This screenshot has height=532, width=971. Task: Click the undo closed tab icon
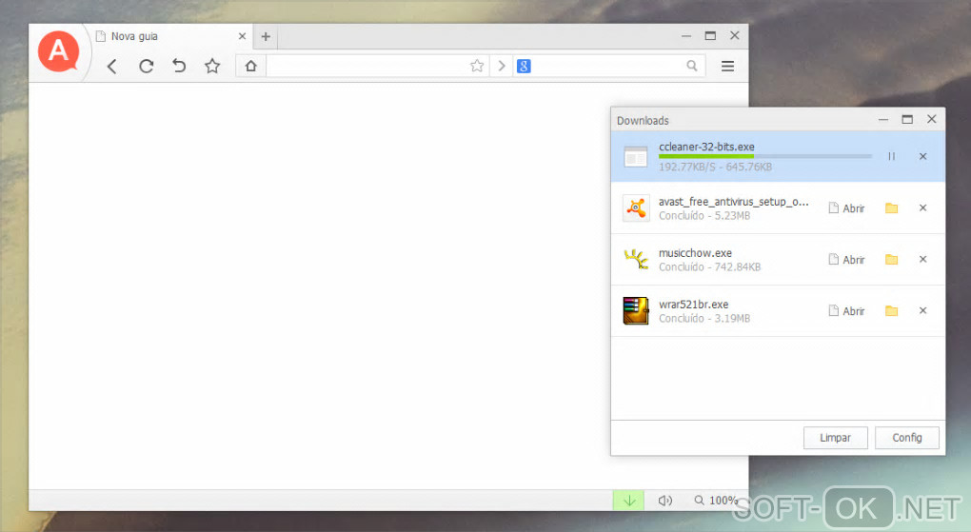coord(179,66)
